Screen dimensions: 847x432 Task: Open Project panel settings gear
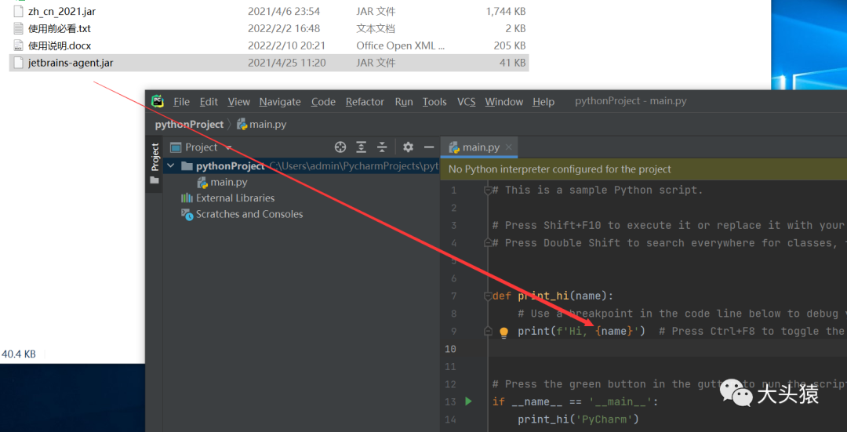pyautogui.click(x=408, y=147)
